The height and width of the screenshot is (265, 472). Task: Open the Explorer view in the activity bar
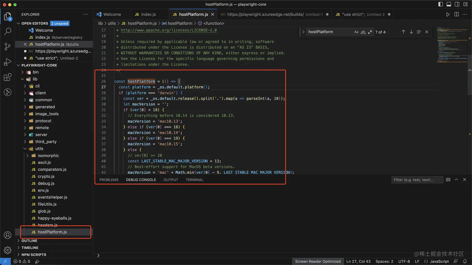tap(7, 16)
